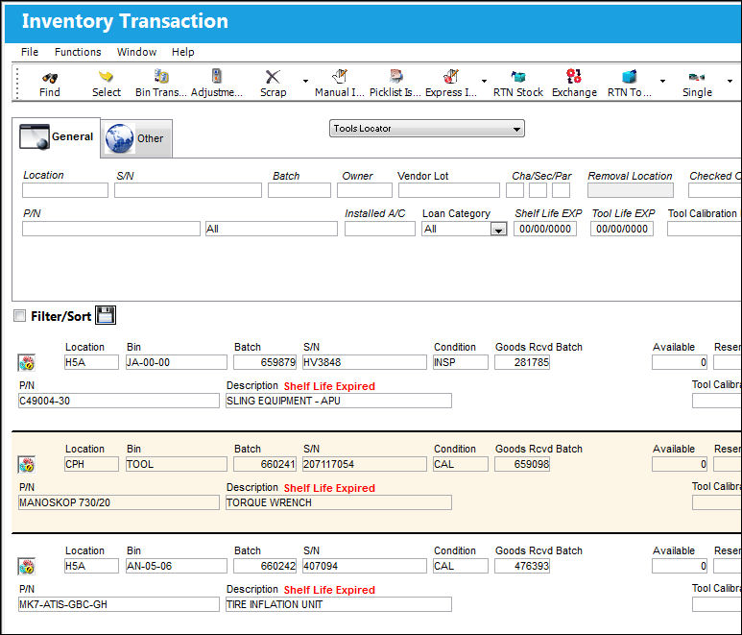
Task: Focus the S/N search field
Action: point(188,190)
